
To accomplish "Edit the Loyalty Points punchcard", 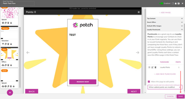I will (152, 67).
